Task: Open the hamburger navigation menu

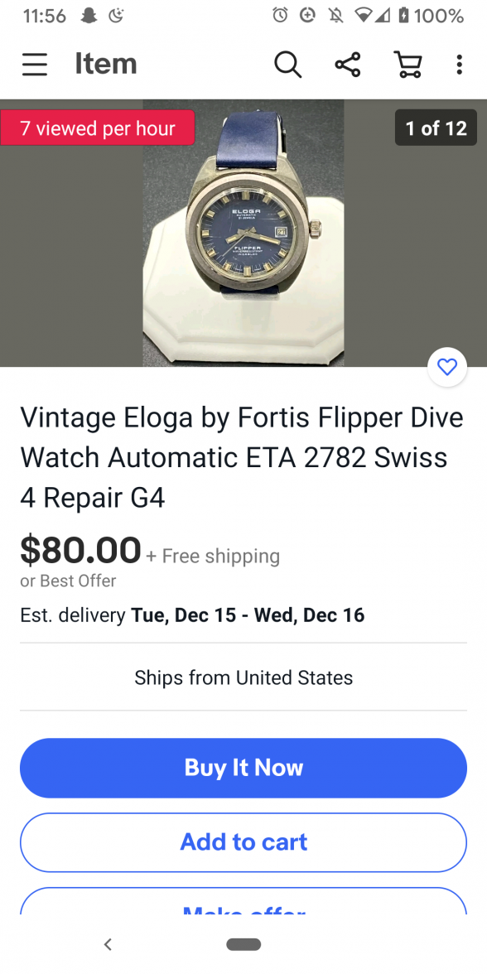Action: tap(35, 64)
